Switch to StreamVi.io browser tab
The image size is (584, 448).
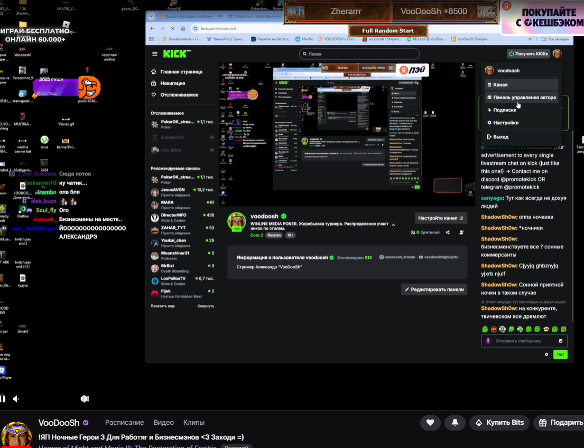pyautogui.click(x=254, y=16)
